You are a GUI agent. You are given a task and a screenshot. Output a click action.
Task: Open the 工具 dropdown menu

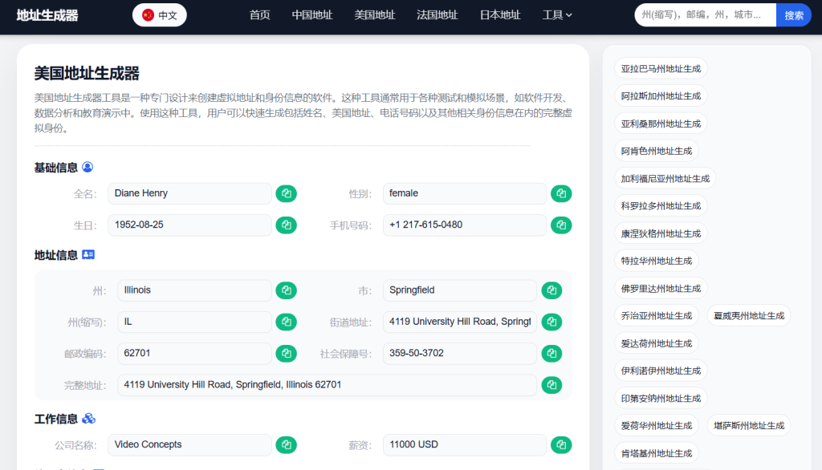(557, 14)
